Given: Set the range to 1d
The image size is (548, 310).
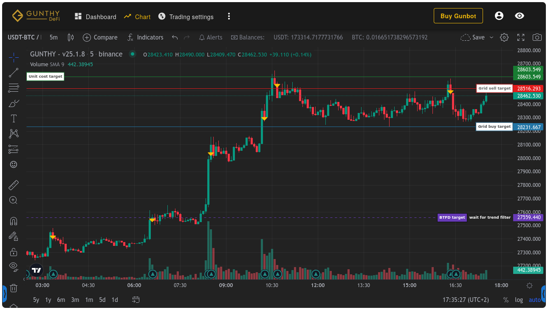Looking at the screenshot, I should [x=115, y=300].
